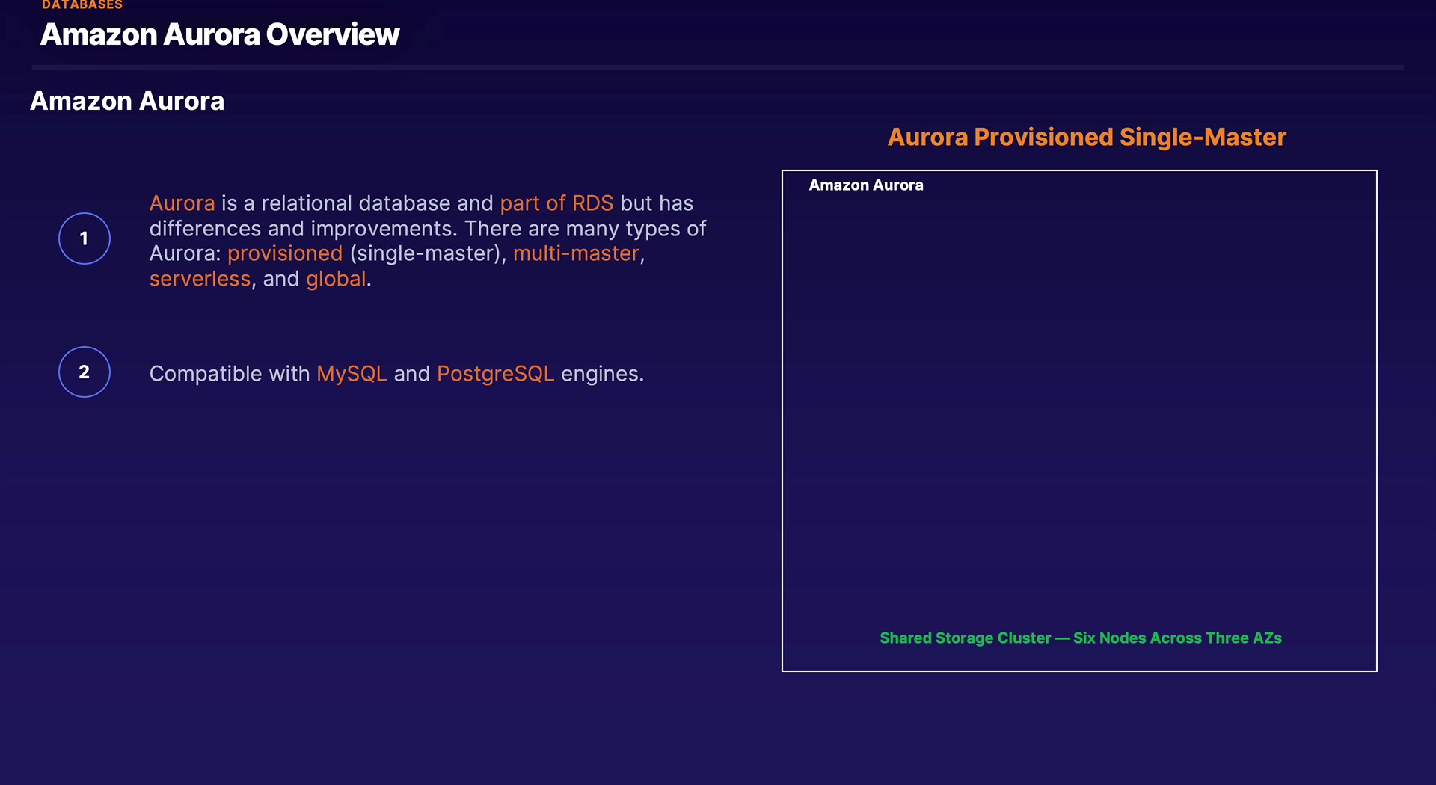This screenshot has width=1436, height=785.
Task: Click the highlighted word serverless
Action: [x=200, y=279]
